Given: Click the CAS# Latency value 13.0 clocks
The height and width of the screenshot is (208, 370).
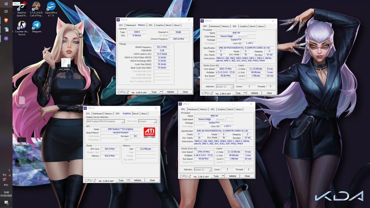Looking at the screenshot, I should point(162,54).
